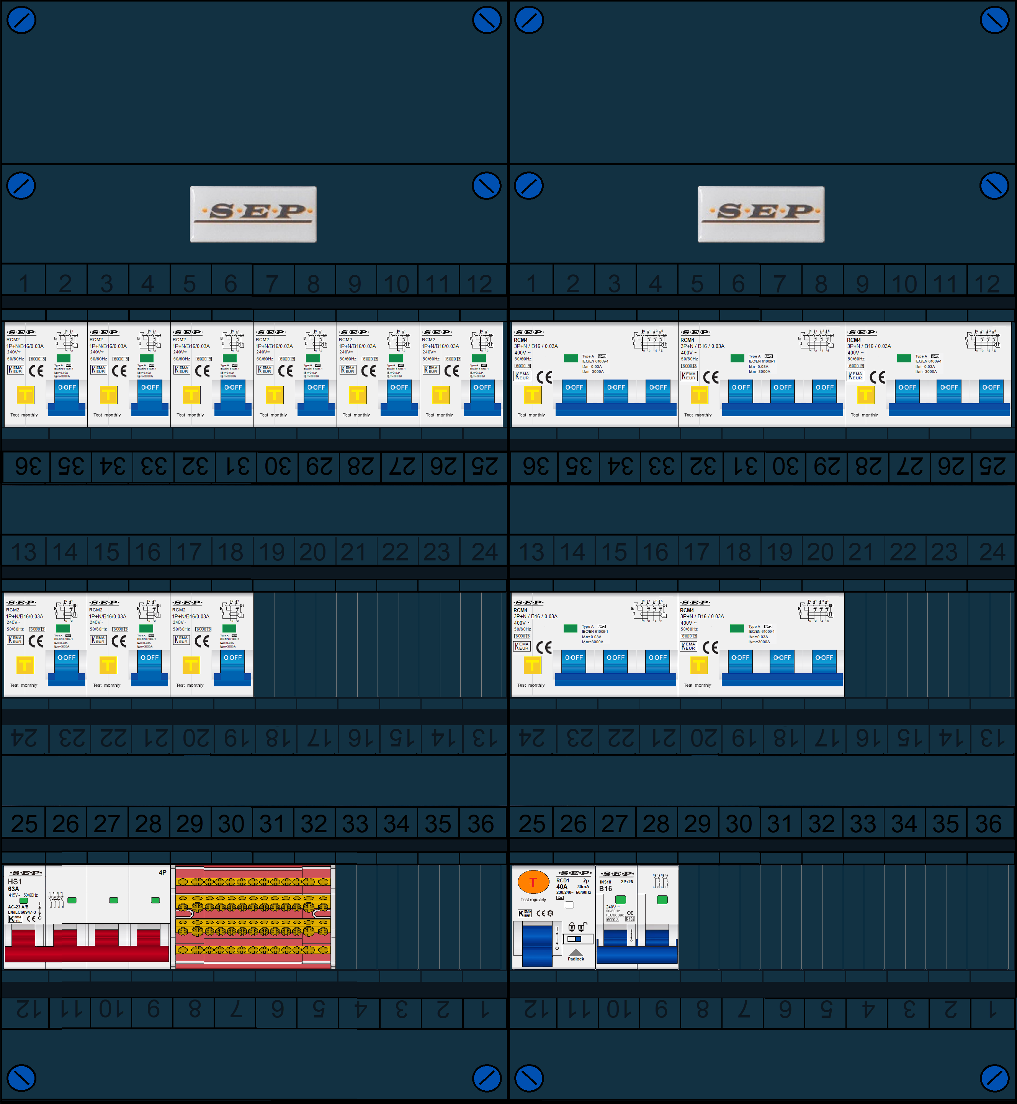Click yellow T test button of right panel RCM4 breaker at modules 13-16
Image resolution: width=1017 pixels, height=1104 pixels.
[x=532, y=665]
